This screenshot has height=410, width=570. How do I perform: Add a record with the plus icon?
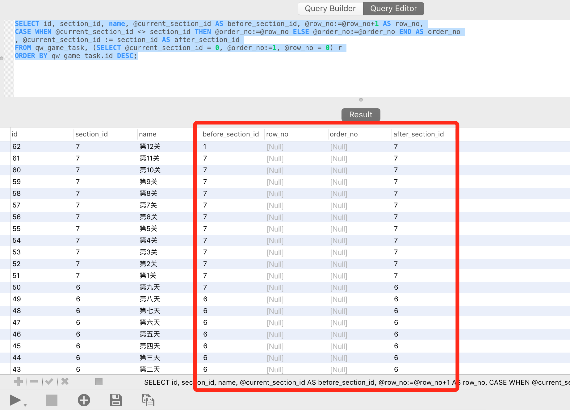[x=19, y=382]
